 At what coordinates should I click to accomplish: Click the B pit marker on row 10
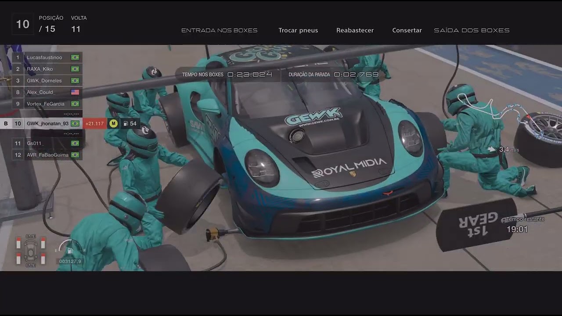click(x=6, y=124)
